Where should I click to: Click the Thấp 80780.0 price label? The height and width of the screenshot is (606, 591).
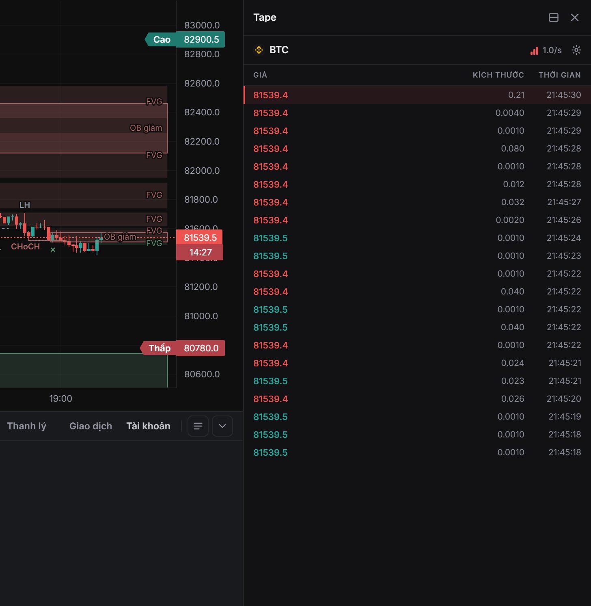coord(182,348)
